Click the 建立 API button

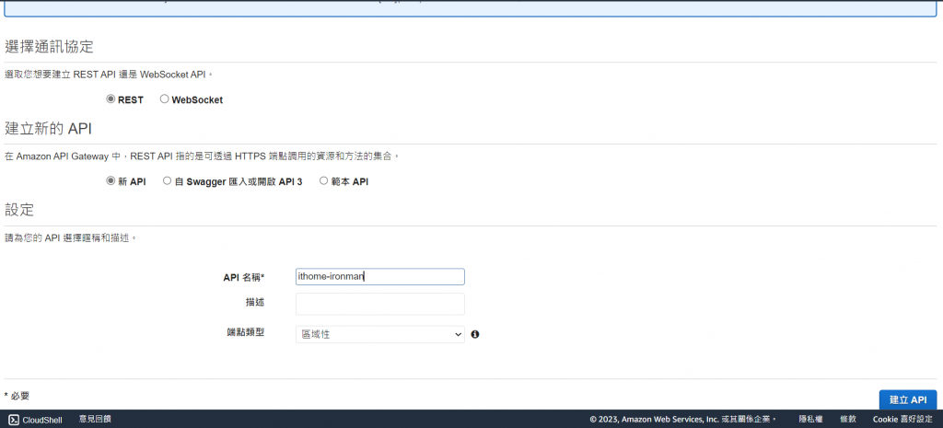tap(907, 399)
